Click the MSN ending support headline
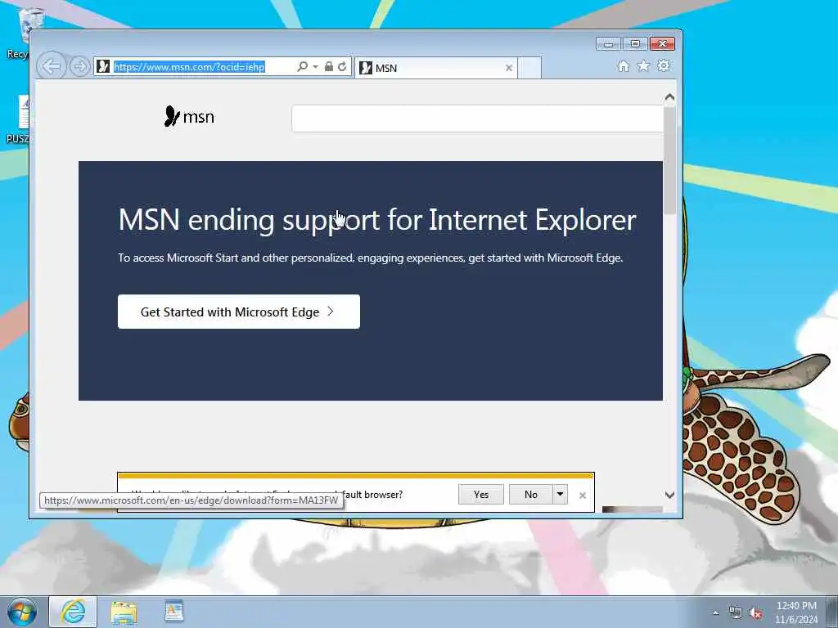838x628 pixels. click(x=377, y=220)
